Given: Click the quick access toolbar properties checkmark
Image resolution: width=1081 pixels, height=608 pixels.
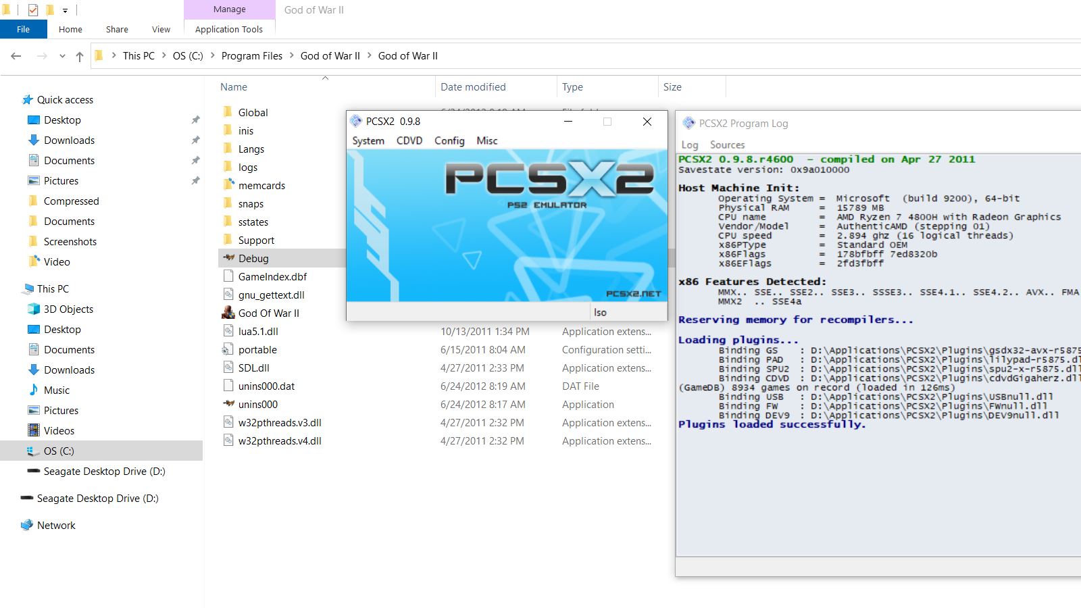Looking at the screenshot, I should [x=33, y=10].
